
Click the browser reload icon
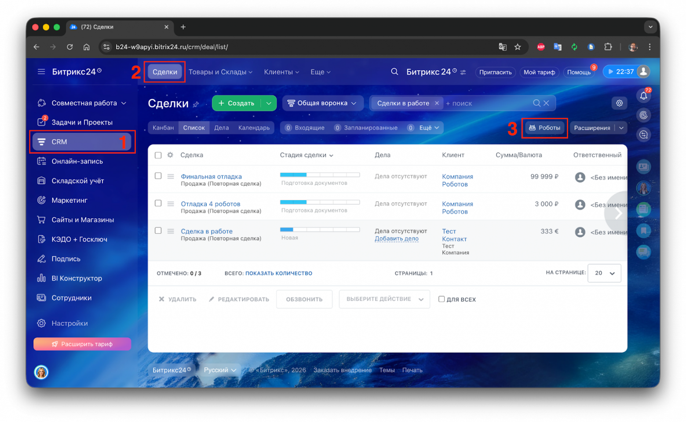(69, 47)
